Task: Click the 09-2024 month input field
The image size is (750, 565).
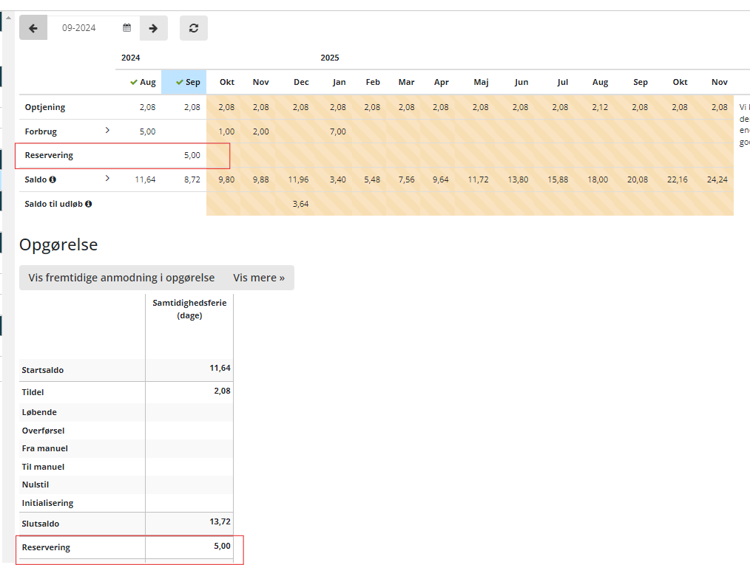Action: tap(81, 28)
